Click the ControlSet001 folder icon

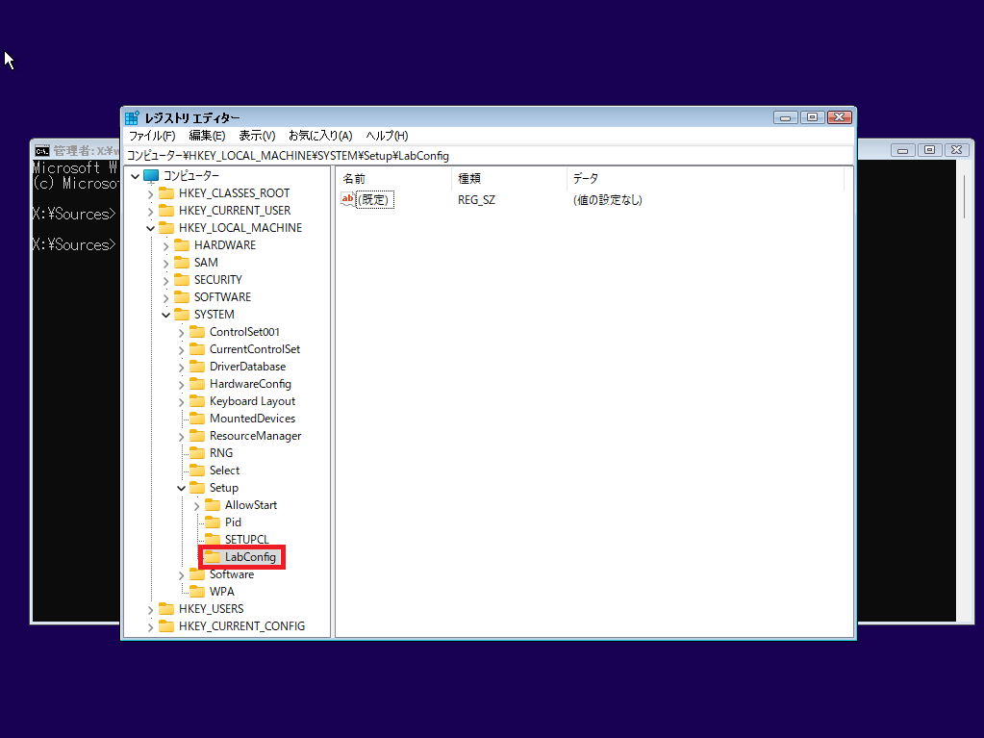(197, 331)
